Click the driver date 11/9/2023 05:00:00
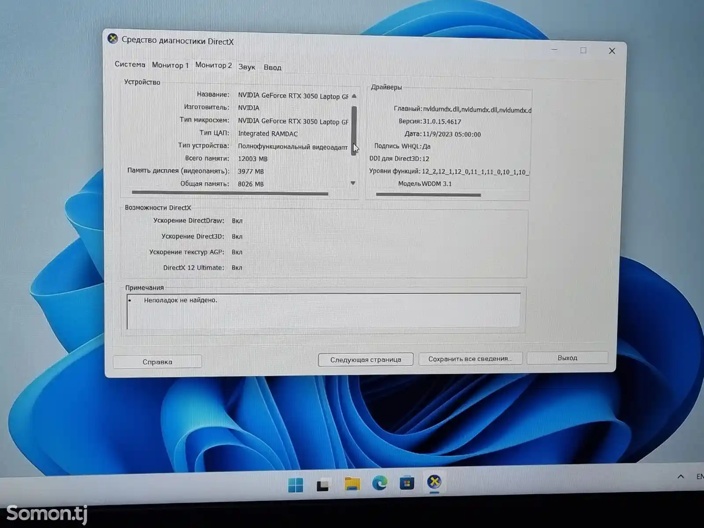This screenshot has height=528, width=704. (451, 135)
